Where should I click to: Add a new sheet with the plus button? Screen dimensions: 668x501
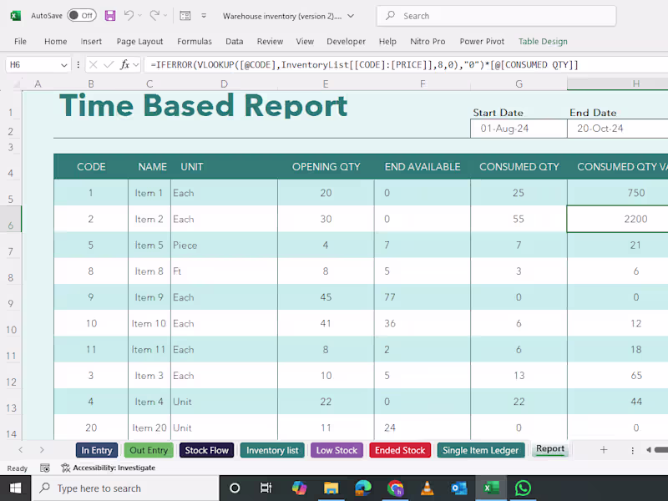(x=603, y=449)
